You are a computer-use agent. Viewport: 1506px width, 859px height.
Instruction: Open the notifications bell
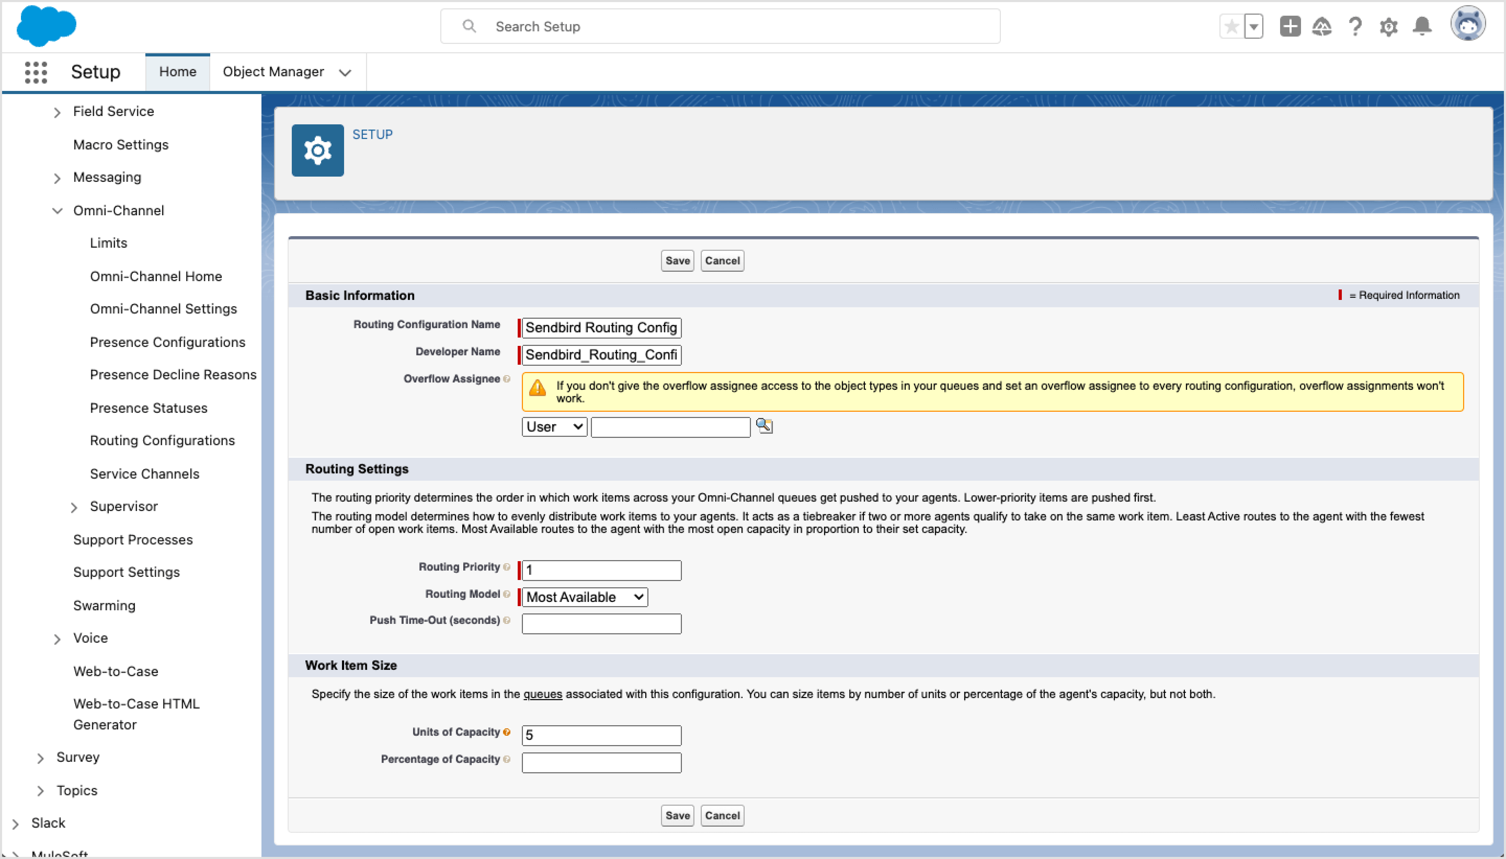pos(1422,26)
